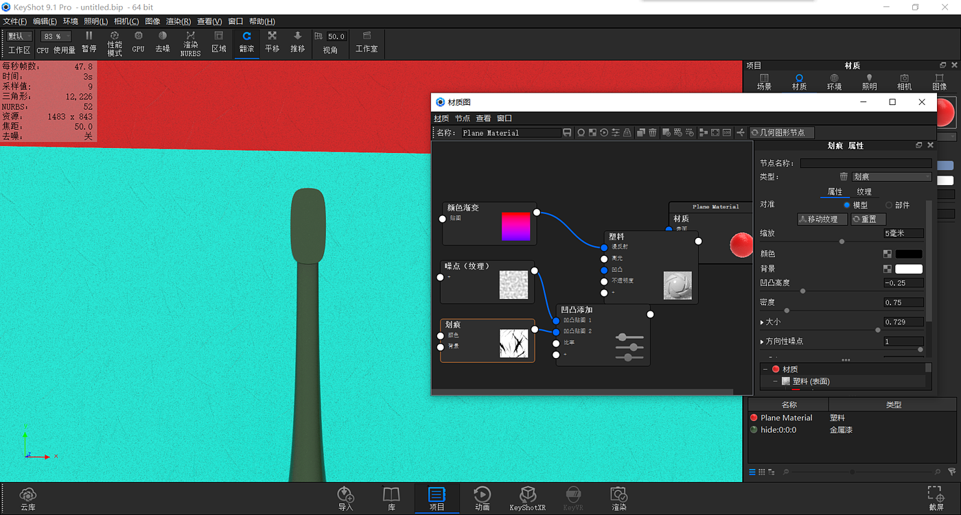
Task: Click the 密度 slider handle
Action: tap(787, 311)
